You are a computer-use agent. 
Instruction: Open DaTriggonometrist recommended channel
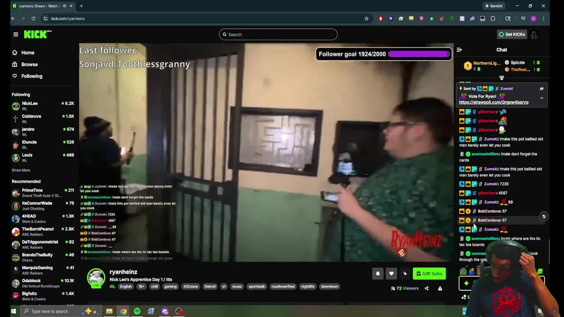click(x=43, y=244)
